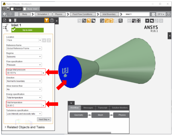Screen dimensions: 173x136
Task: Click the center-point view icon
Action: 147,21
